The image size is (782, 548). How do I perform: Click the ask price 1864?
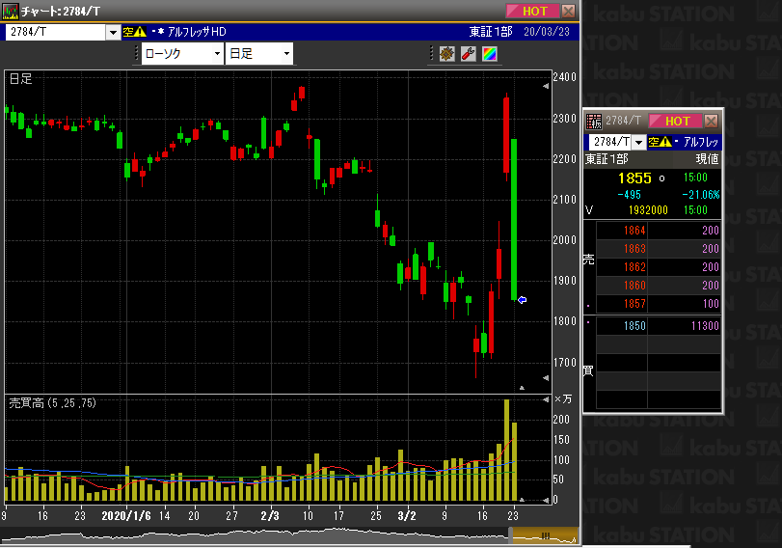pyautogui.click(x=634, y=230)
